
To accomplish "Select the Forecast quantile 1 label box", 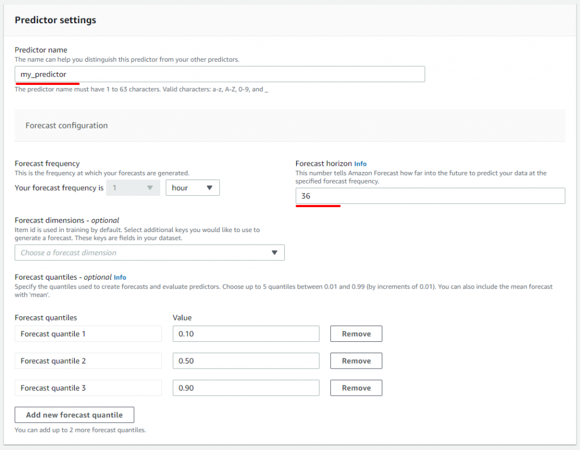I will pos(88,334).
